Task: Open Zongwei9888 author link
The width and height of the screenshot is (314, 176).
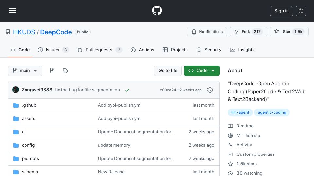Action: tap(37, 90)
